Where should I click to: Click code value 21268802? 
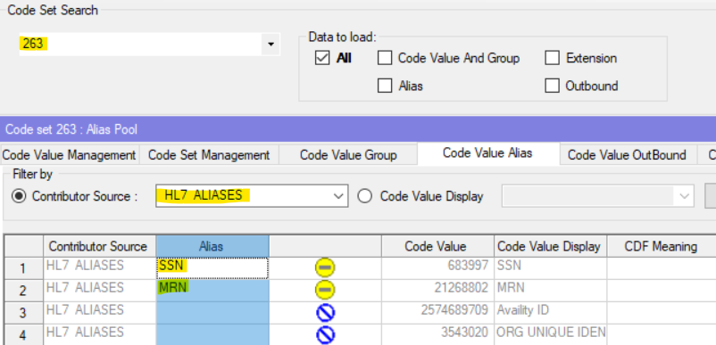[x=437, y=291]
